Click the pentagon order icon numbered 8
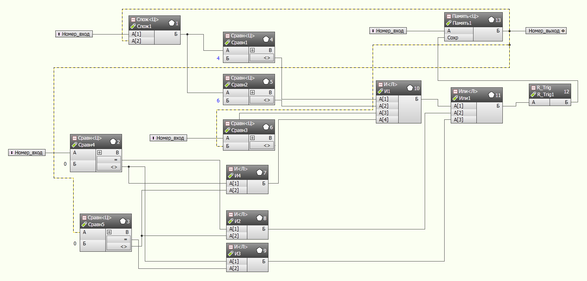The image size is (587, 281). click(260, 218)
